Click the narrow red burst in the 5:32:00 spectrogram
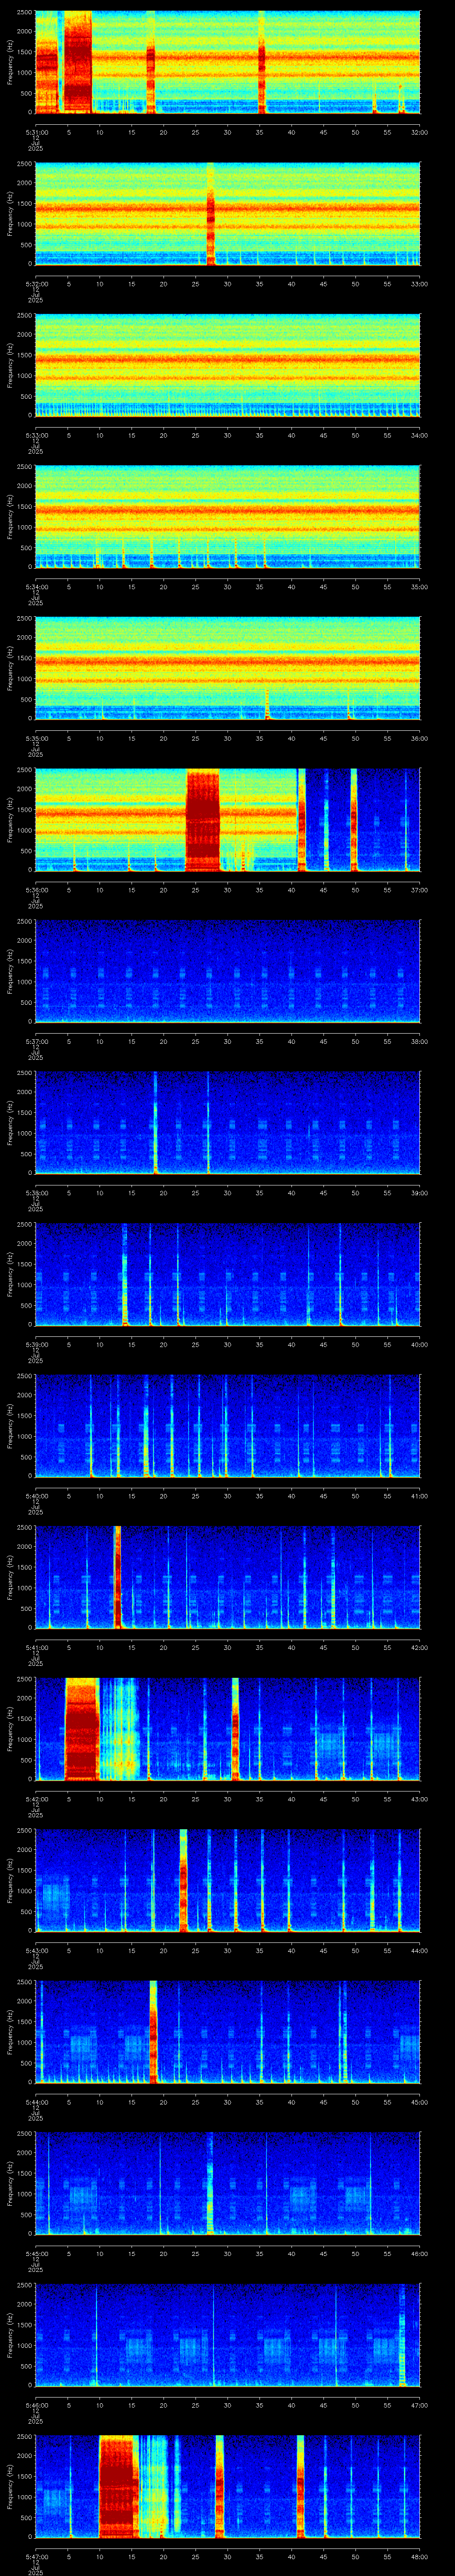Image resolution: width=455 pixels, height=2576 pixels. click(x=211, y=213)
